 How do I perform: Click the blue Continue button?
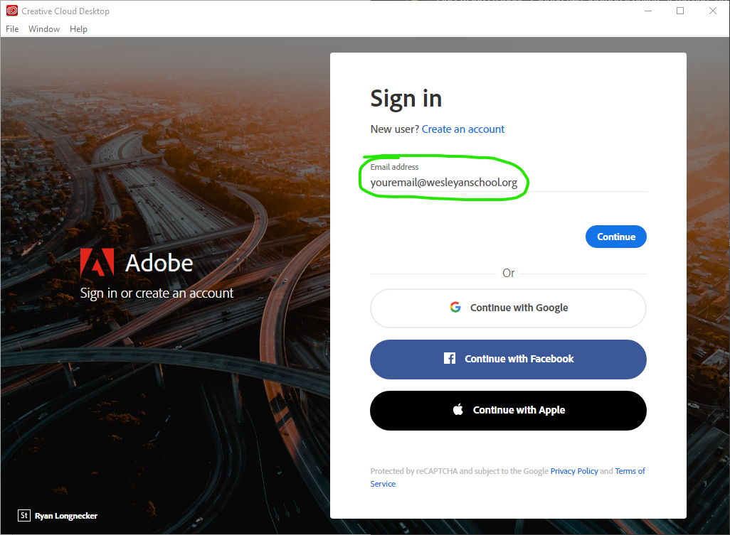(x=615, y=236)
